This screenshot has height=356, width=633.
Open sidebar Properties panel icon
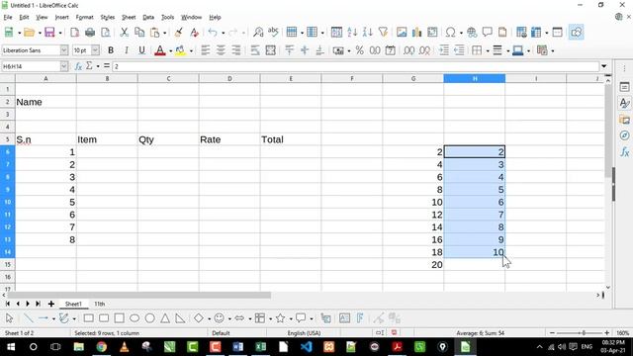pyautogui.click(x=624, y=87)
